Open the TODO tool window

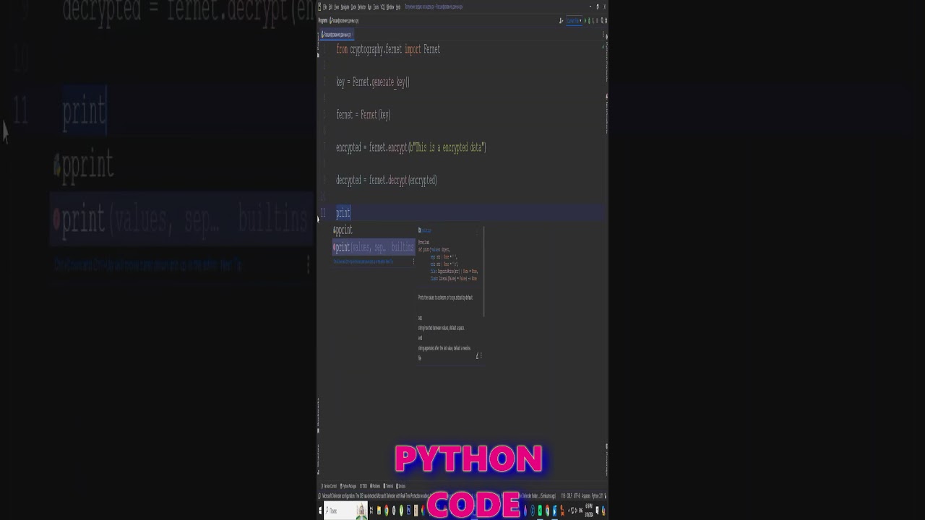click(363, 486)
